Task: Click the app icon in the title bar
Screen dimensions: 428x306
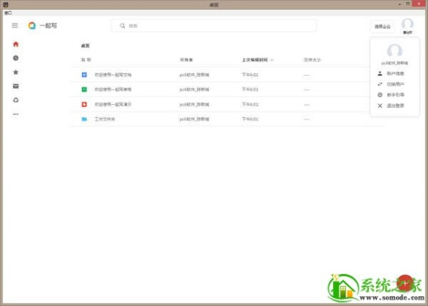Action: coord(5,5)
